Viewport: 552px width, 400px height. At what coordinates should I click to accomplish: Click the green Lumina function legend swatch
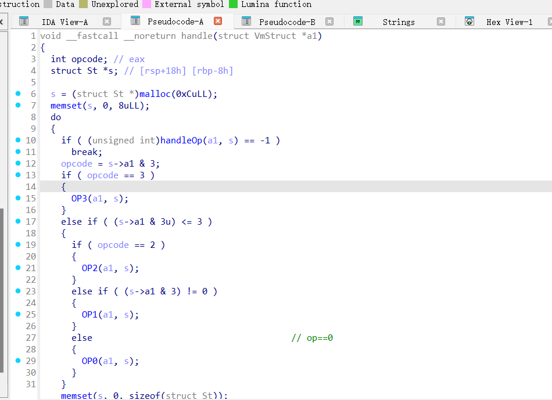point(233,4)
